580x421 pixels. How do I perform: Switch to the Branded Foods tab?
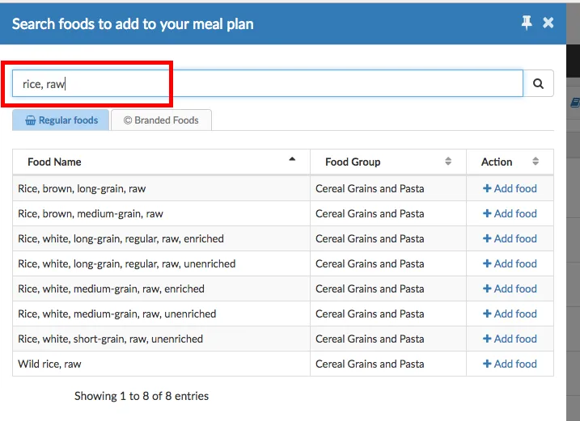tap(161, 120)
